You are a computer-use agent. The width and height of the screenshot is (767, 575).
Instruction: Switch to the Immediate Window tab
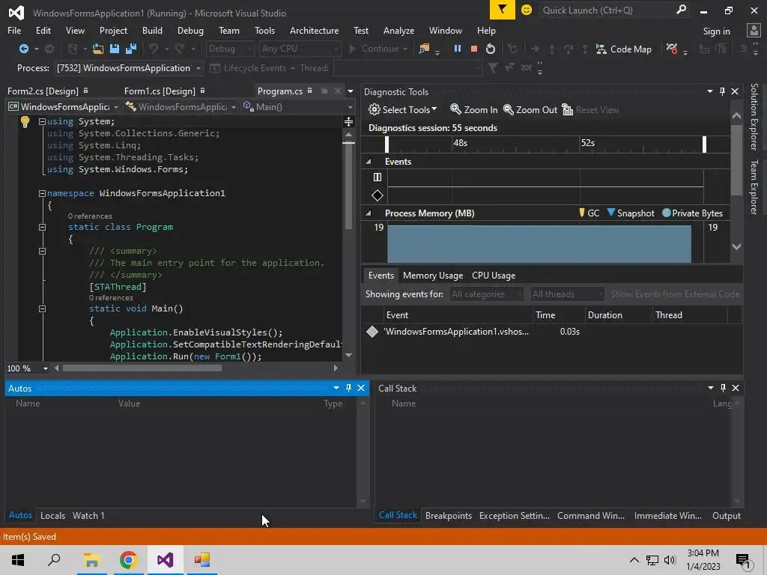point(667,515)
